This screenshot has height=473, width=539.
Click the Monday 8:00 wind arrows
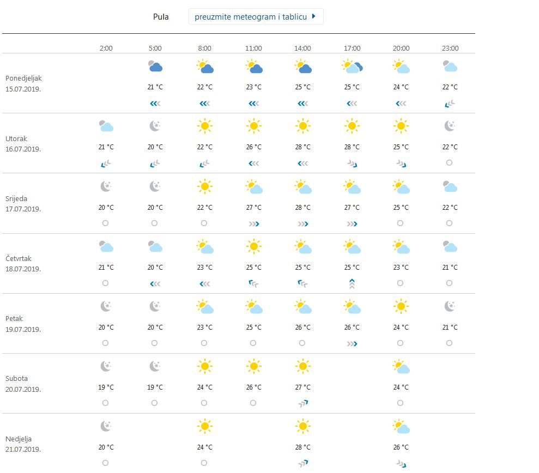[x=204, y=103]
